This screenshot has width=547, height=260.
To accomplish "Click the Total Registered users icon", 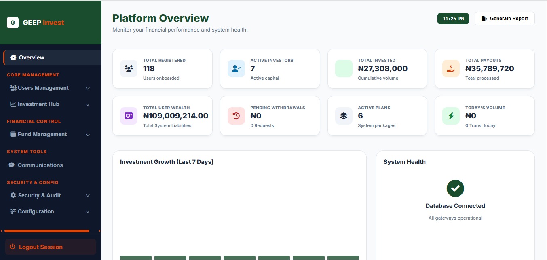I will coord(129,68).
